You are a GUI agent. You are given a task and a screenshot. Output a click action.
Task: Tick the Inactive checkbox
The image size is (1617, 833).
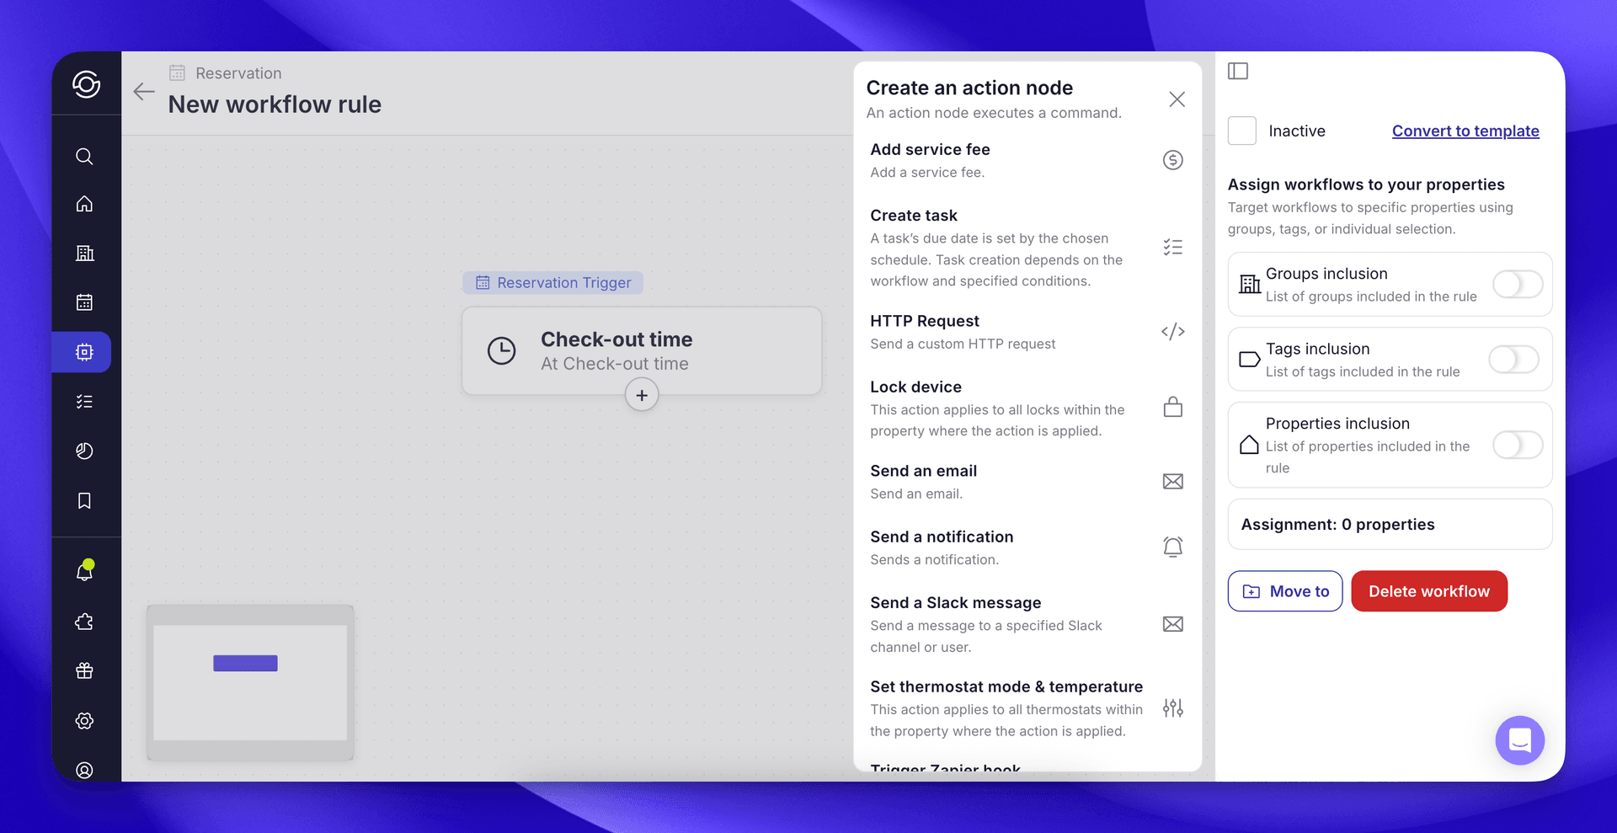coord(1241,131)
